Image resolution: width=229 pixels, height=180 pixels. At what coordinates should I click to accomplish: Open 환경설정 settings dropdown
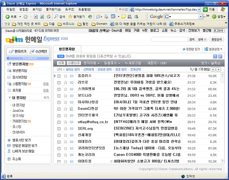(x=213, y=49)
